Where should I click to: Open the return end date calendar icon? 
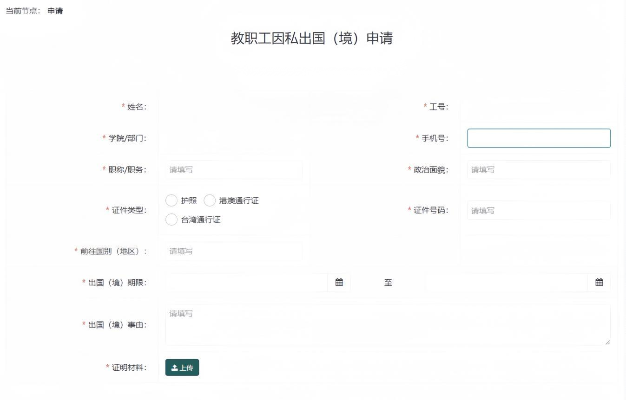(599, 282)
